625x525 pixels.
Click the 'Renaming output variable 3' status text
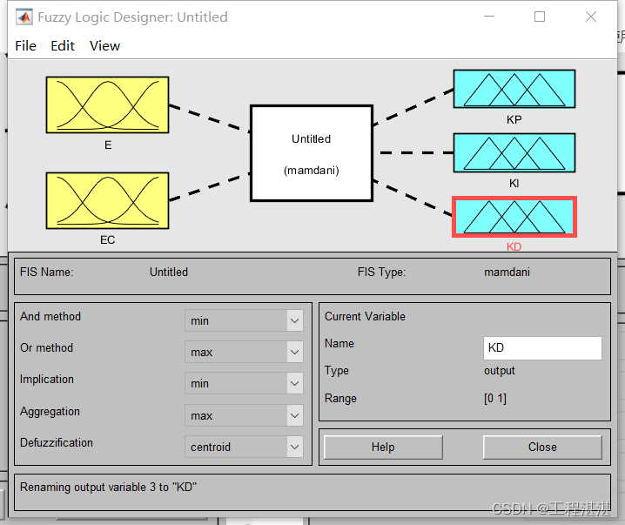(109, 488)
